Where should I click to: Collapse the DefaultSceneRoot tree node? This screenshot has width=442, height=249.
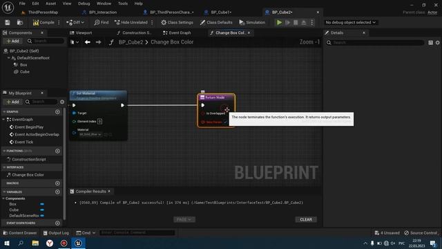pyautogui.click(x=8, y=58)
